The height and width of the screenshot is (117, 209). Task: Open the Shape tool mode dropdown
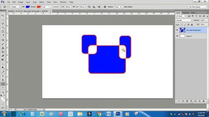tap(16, 7)
